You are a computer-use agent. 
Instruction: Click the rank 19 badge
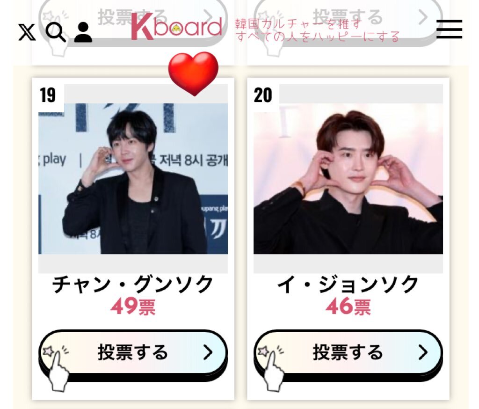48,95
